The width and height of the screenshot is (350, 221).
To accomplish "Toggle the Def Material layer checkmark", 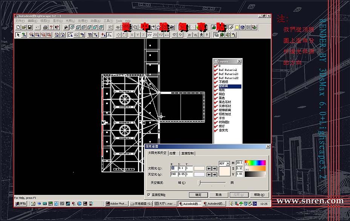I will click(216, 70).
